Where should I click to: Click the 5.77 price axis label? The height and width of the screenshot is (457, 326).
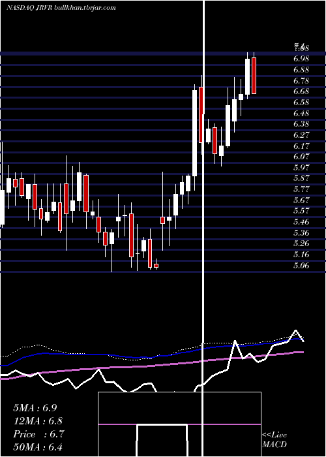301,189
